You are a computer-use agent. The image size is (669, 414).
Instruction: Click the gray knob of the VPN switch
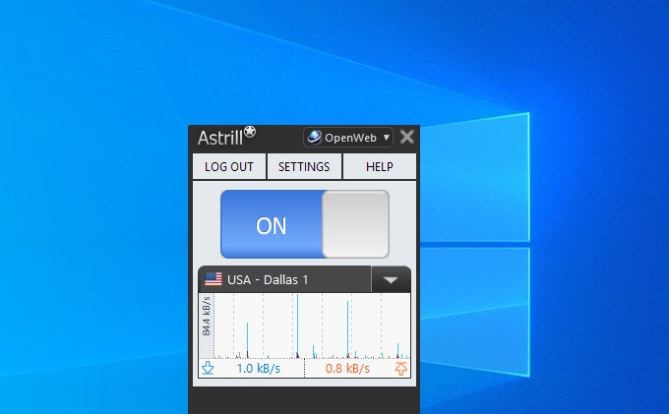pyautogui.click(x=355, y=225)
